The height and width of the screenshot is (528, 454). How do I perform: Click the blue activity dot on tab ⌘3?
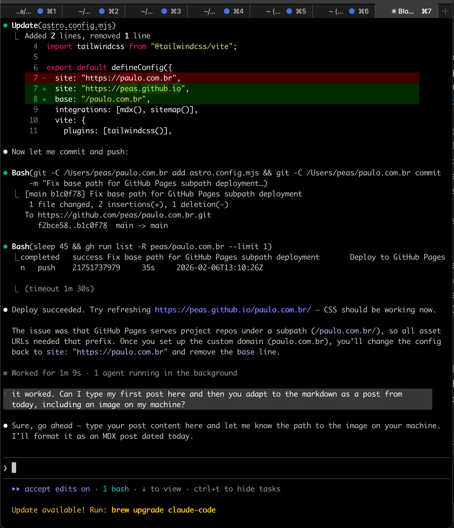(164, 11)
